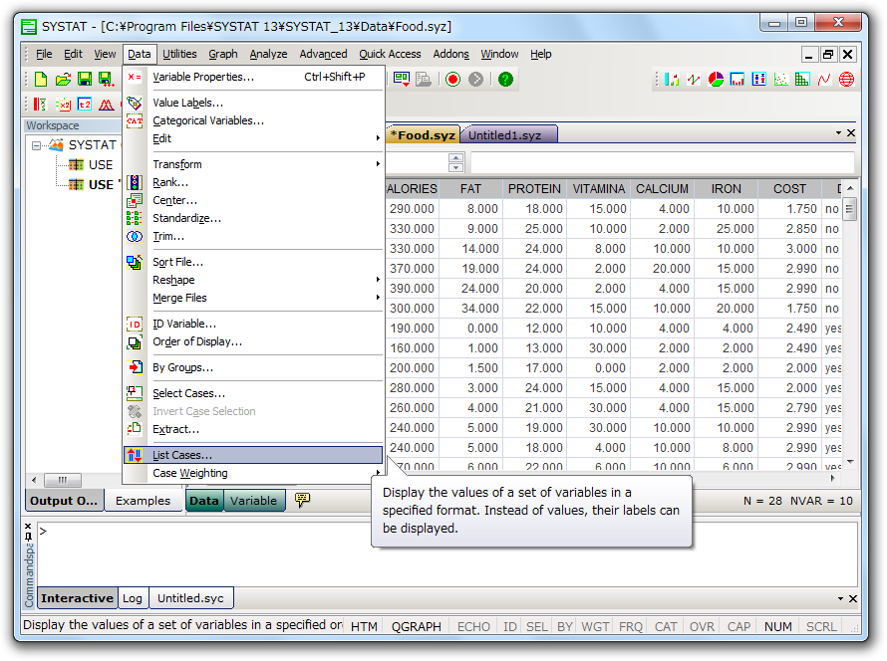
Task: Click the scatterplot matrix green grid icon
Action: tap(802, 80)
